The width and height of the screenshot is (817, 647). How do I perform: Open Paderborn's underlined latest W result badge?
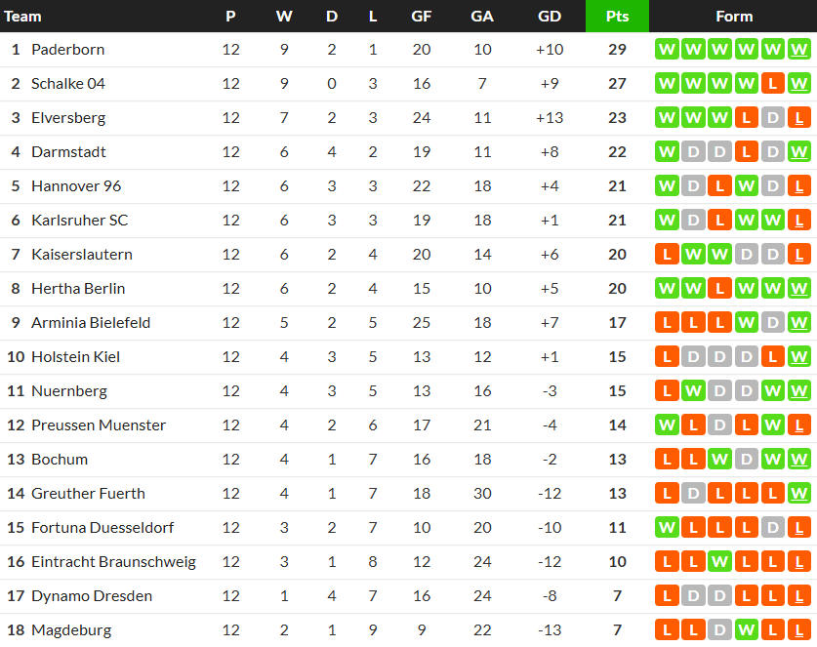798,50
